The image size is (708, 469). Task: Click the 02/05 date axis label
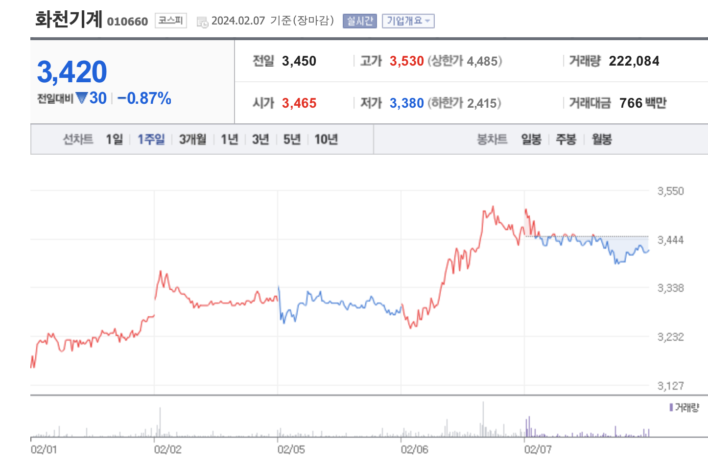291,449
